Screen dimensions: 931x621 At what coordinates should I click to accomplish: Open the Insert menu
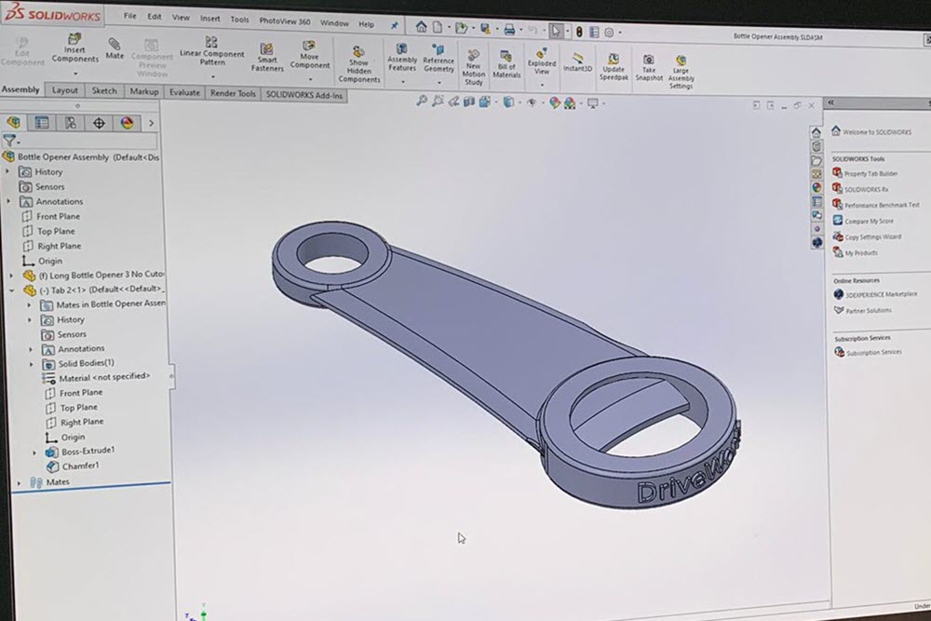click(209, 19)
